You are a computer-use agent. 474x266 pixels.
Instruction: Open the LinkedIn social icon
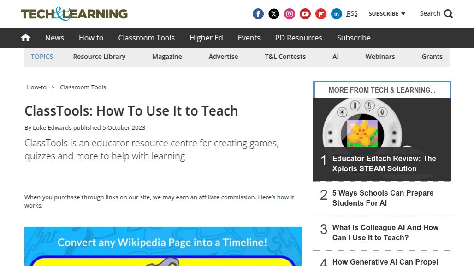(337, 14)
